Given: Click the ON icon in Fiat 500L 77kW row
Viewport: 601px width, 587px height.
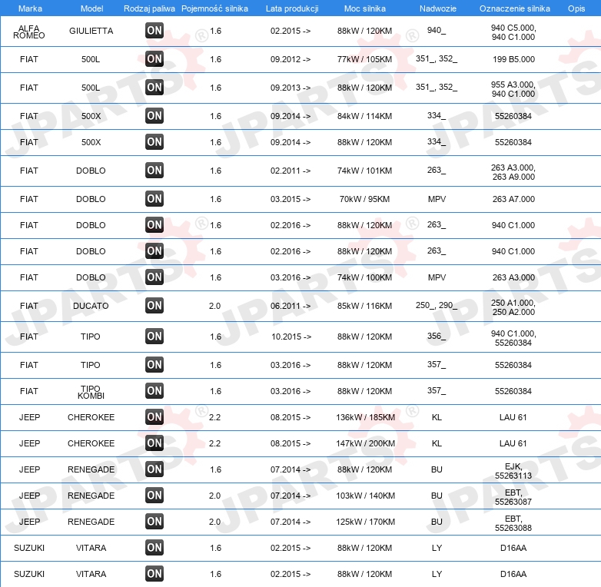Looking at the screenshot, I should pyautogui.click(x=154, y=59).
